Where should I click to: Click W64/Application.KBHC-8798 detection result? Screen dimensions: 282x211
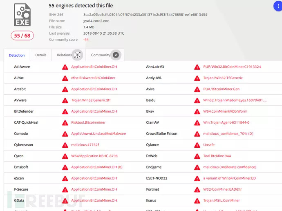94,156
